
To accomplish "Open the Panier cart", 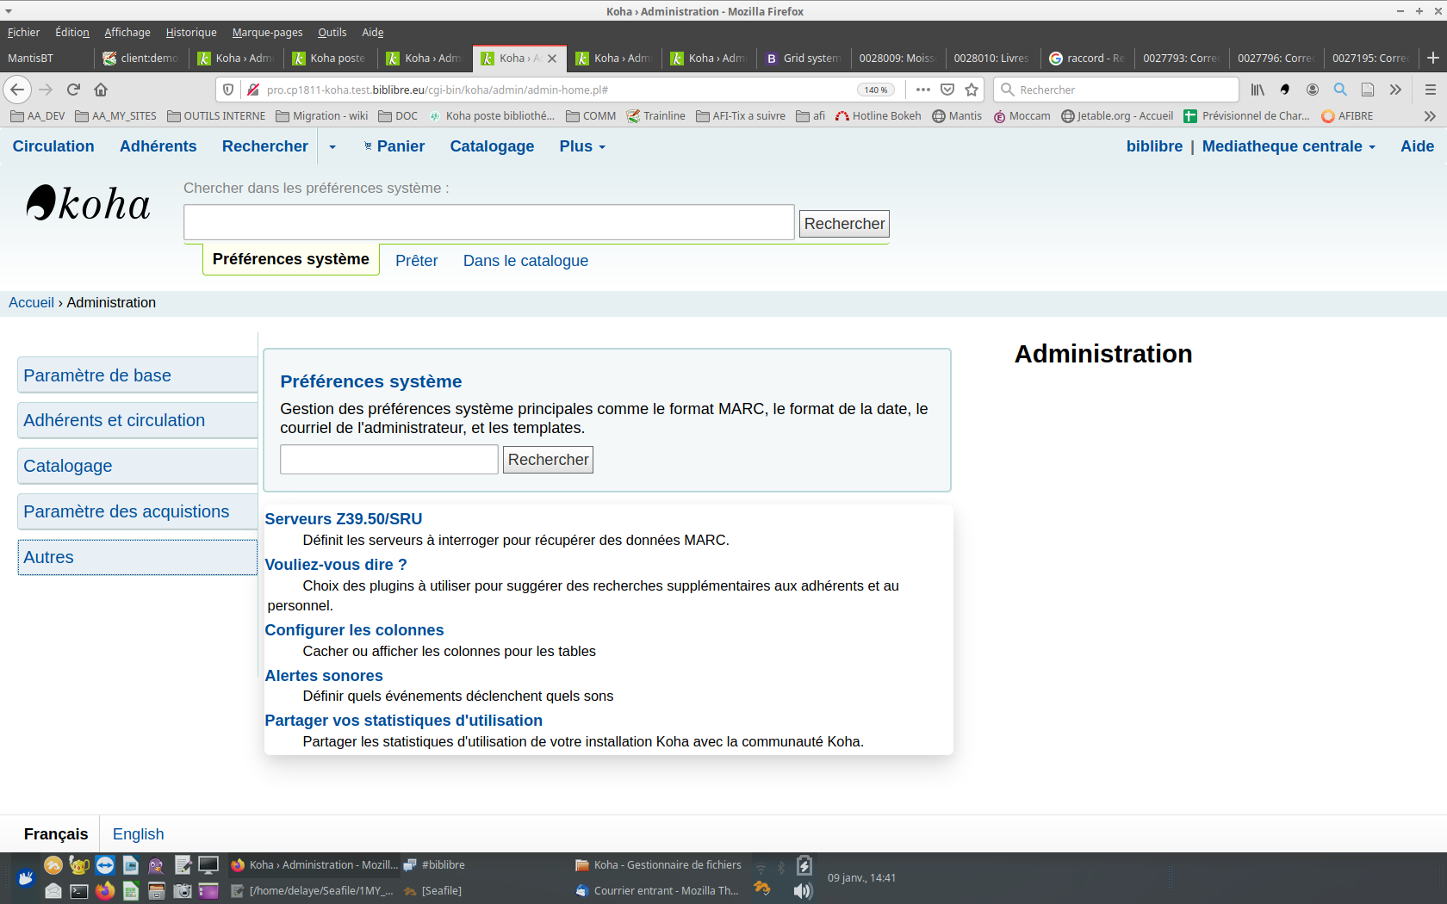I will coord(394,146).
